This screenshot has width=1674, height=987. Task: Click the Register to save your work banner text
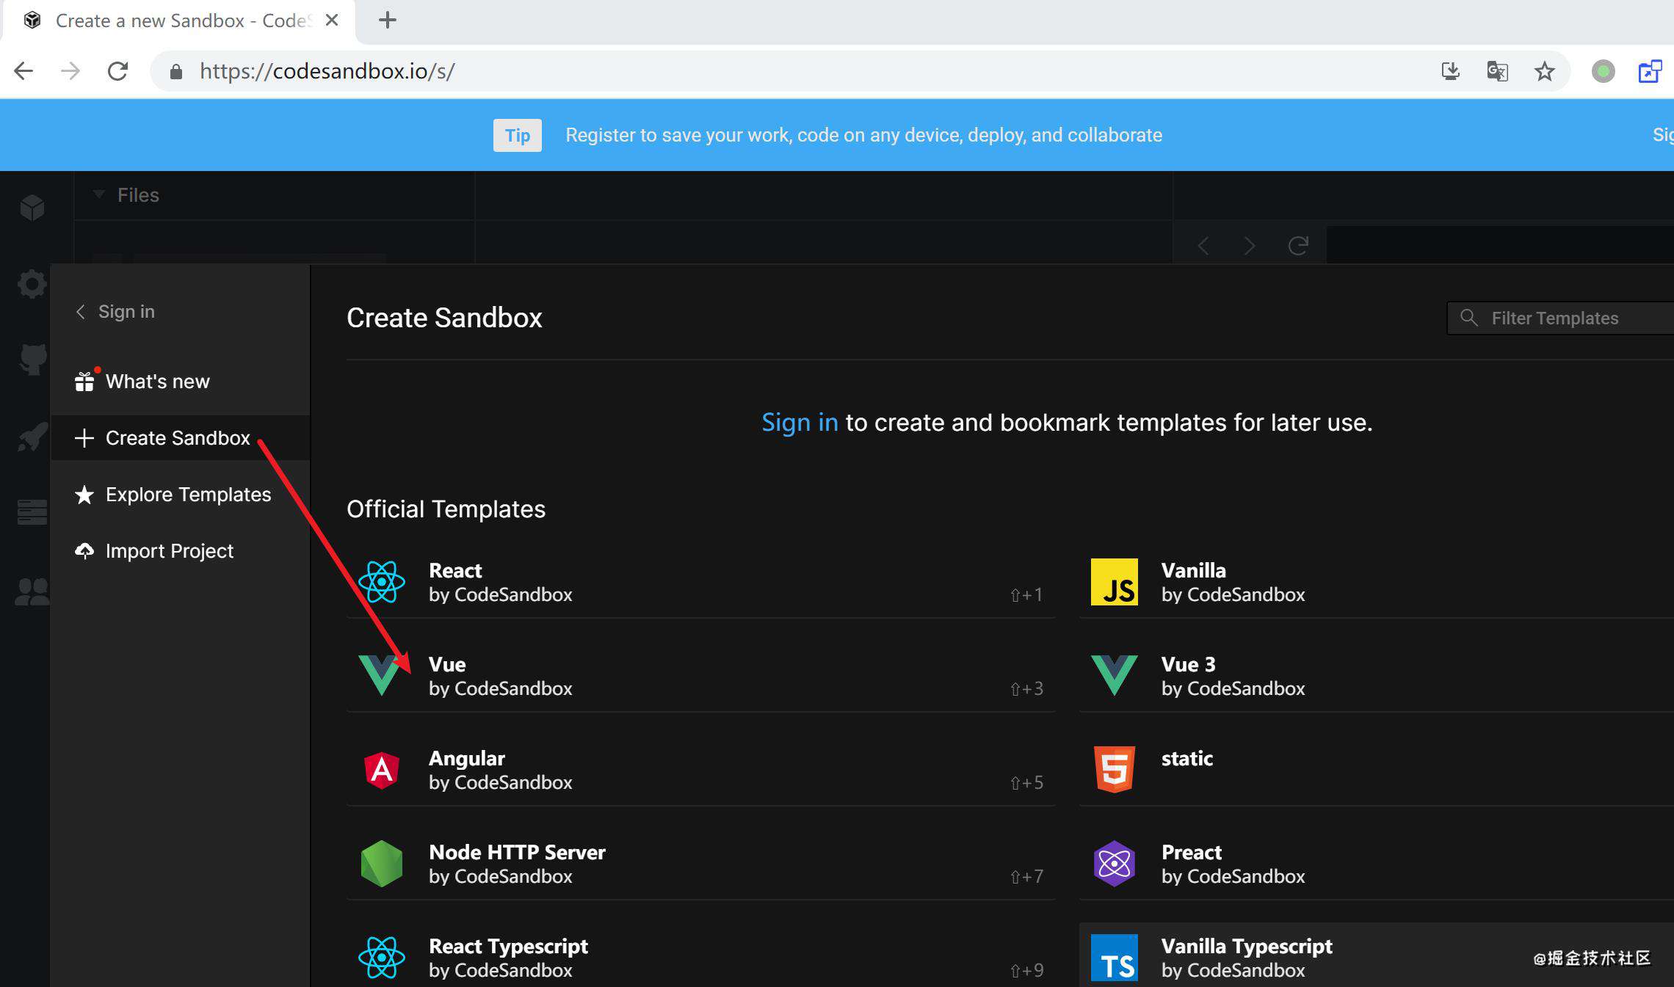pos(863,135)
